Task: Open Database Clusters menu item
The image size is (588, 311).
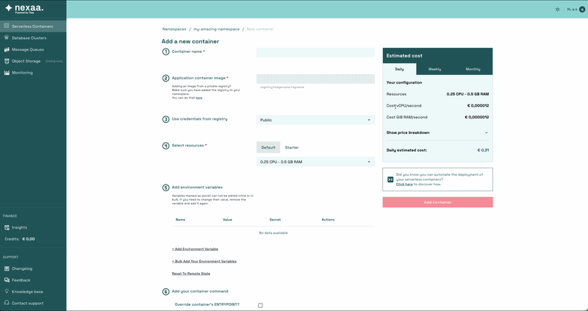Action: 33,38
